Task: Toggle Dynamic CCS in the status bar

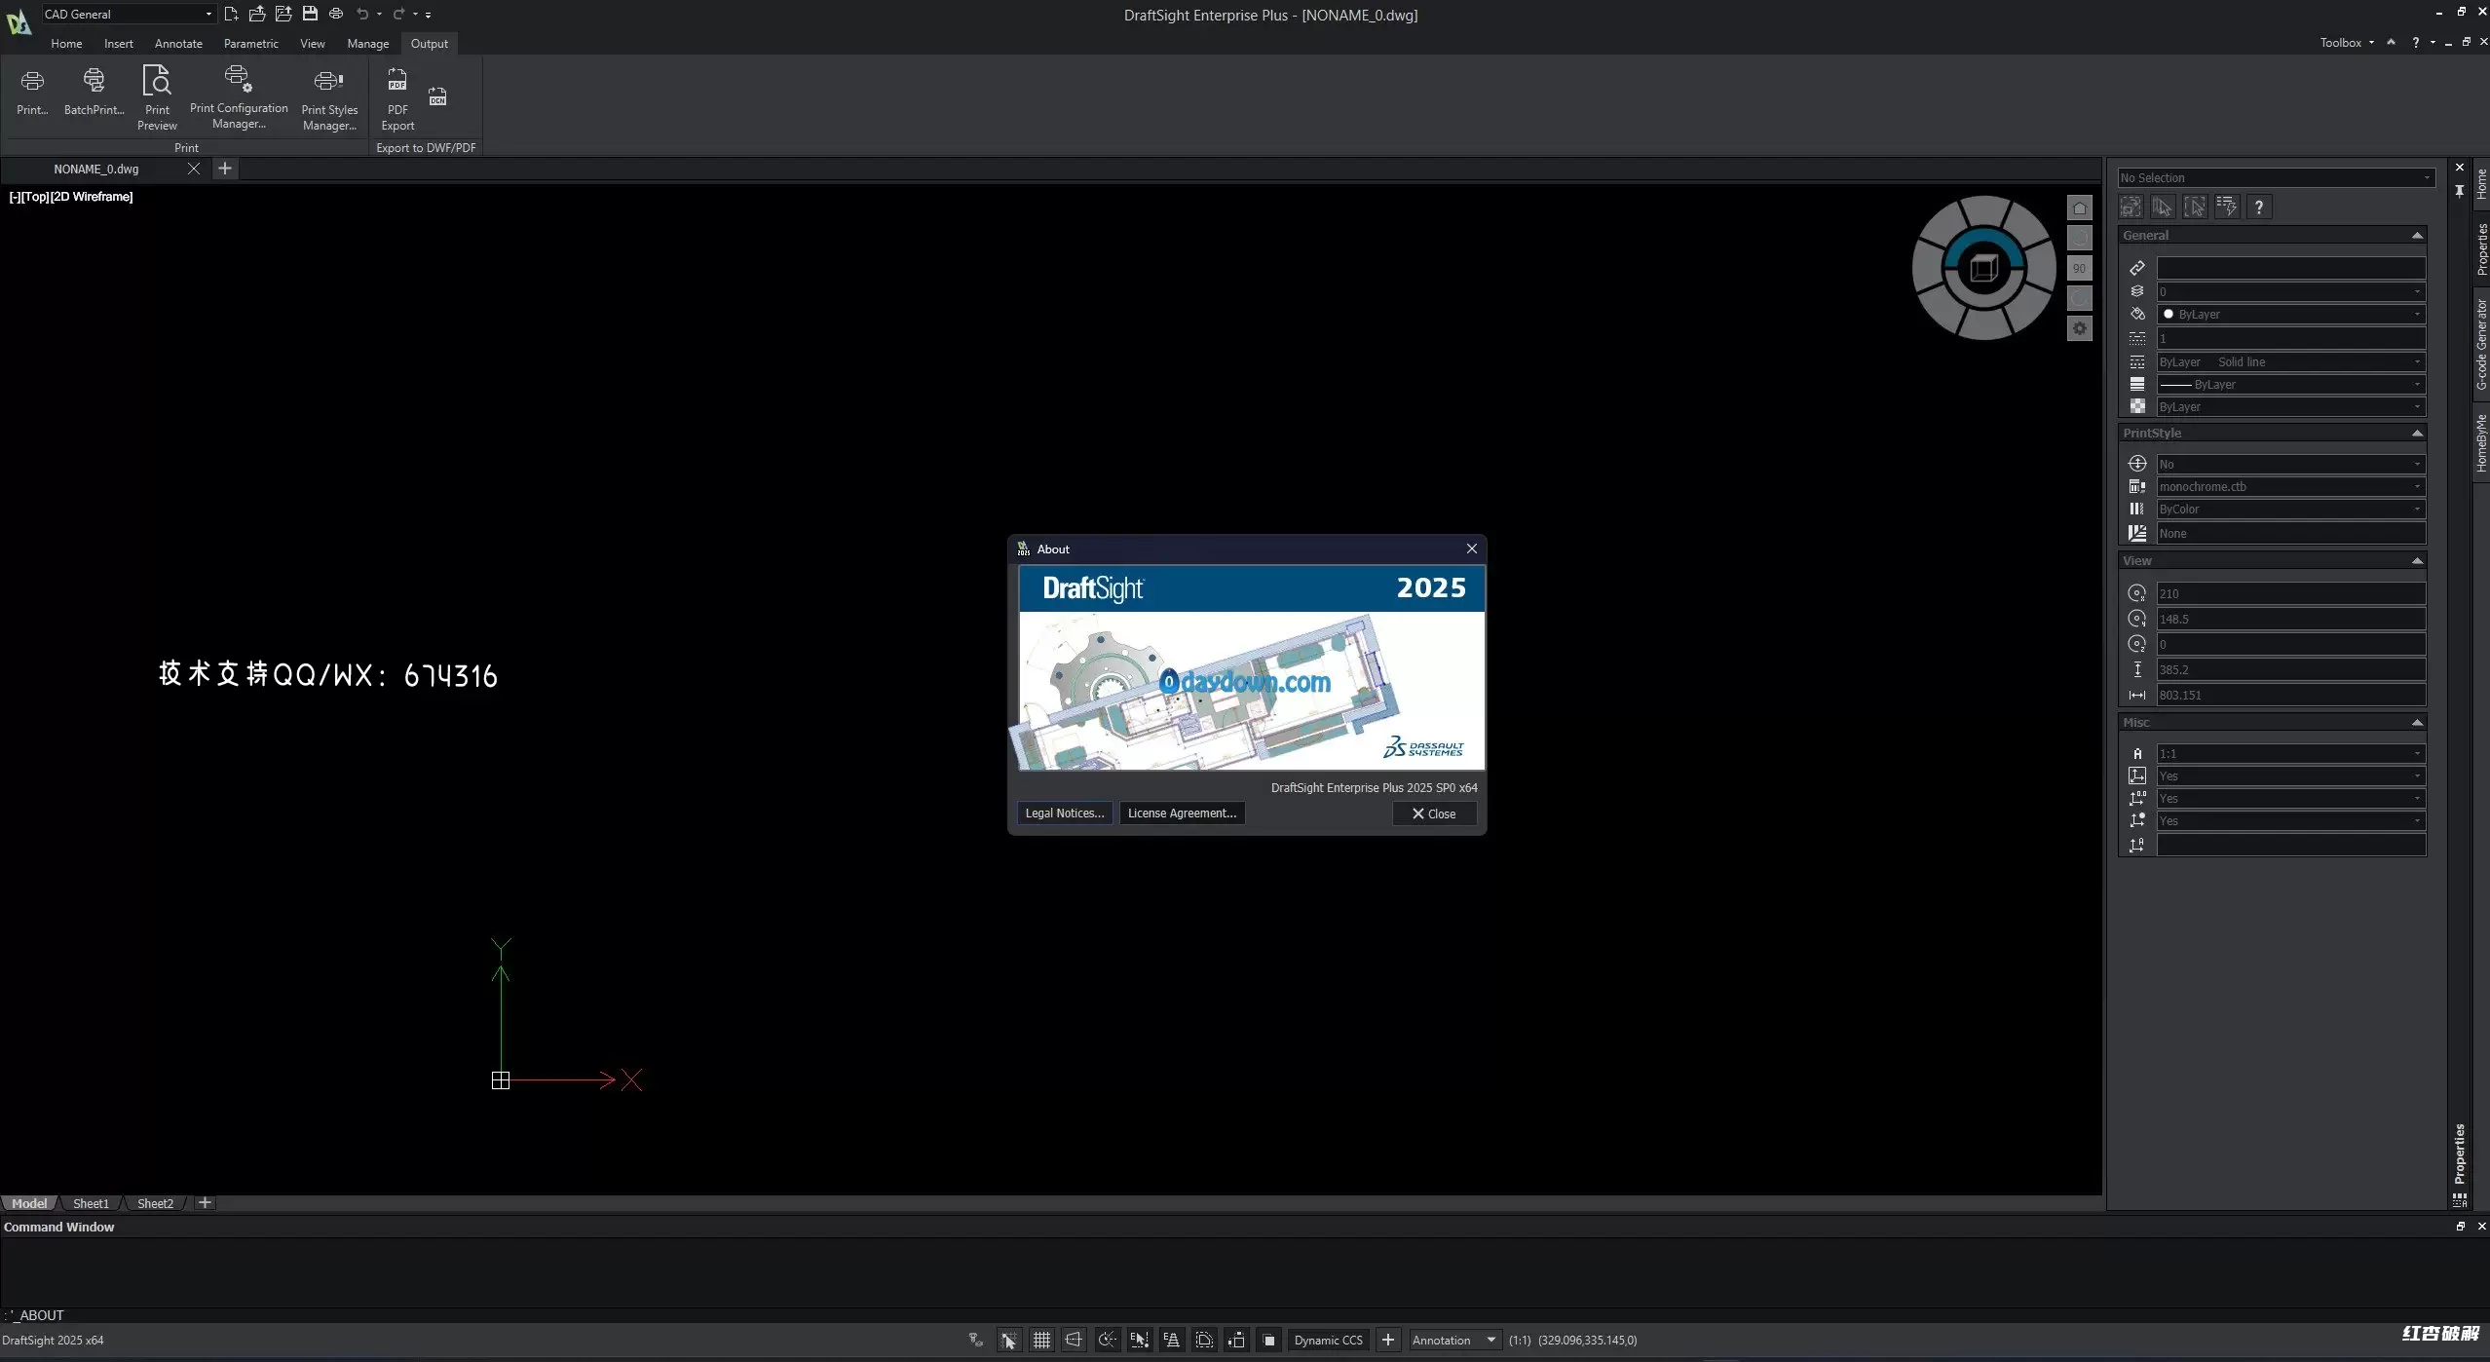Action: pyautogui.click(x=1329, y=1340)
